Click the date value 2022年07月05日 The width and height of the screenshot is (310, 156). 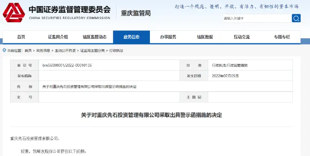[x=225, y=76]
